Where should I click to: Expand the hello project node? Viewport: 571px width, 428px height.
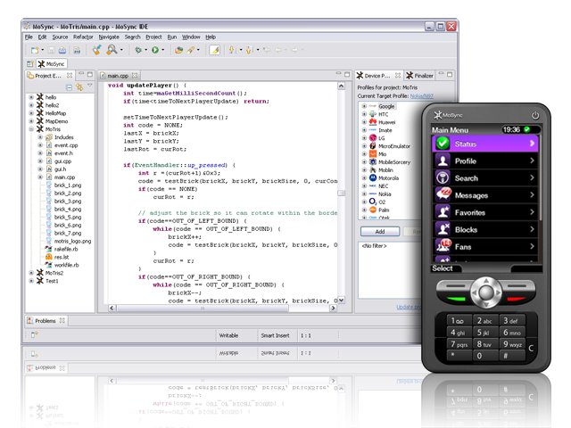(x=31, y=97)
